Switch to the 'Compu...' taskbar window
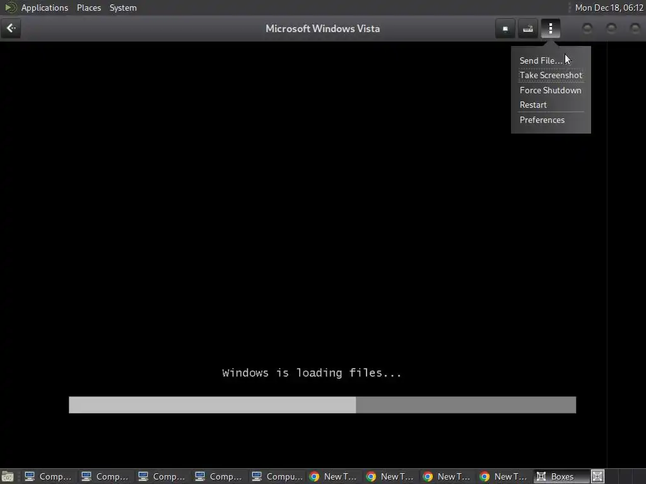The height and width of the screenshot is (484, 646). (x=278, y=476)
